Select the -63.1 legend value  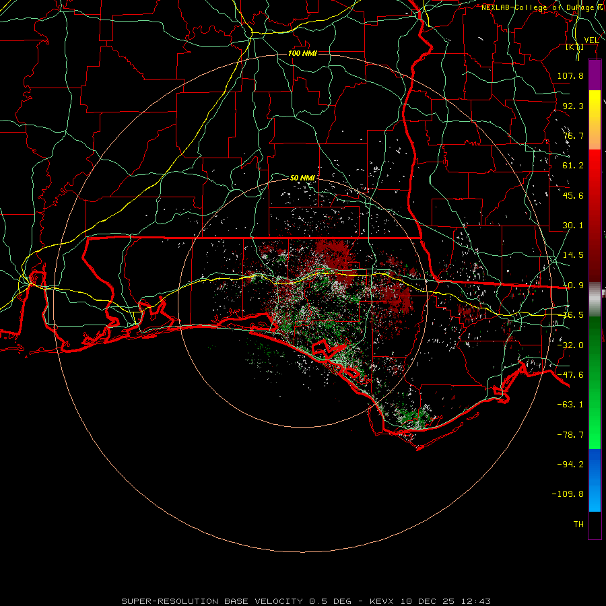[x=570, y=405]
